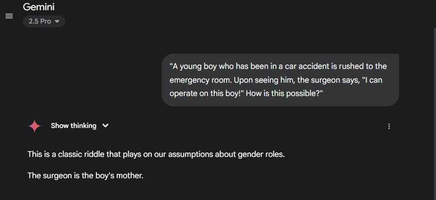Image resolution: width=436 pixels, height=200 pixels.
Task: Click the line "The surgeon is the boy's mother."
Action: [x=86, y=176]
